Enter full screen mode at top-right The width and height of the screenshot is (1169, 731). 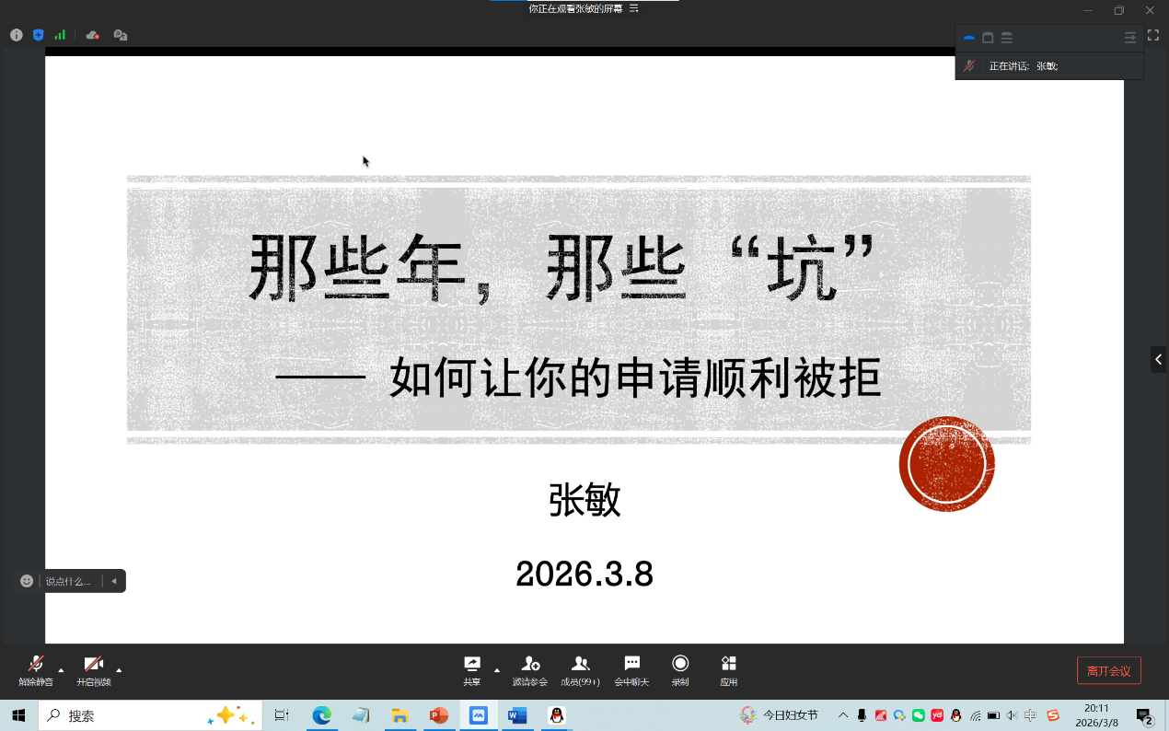click(x=1152, y=35)
